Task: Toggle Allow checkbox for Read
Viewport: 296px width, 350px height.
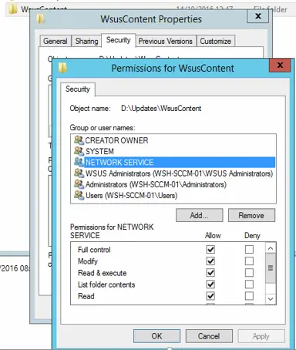Action: pos(210,296)
